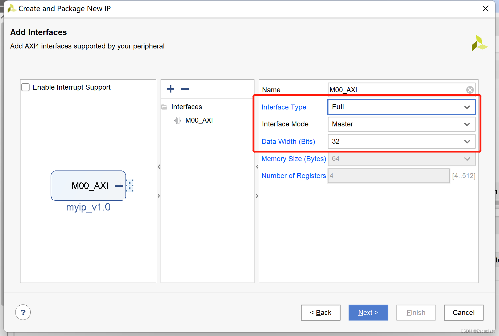
Task: Click the Interfaces folder icon
Action: pos(164,107)
